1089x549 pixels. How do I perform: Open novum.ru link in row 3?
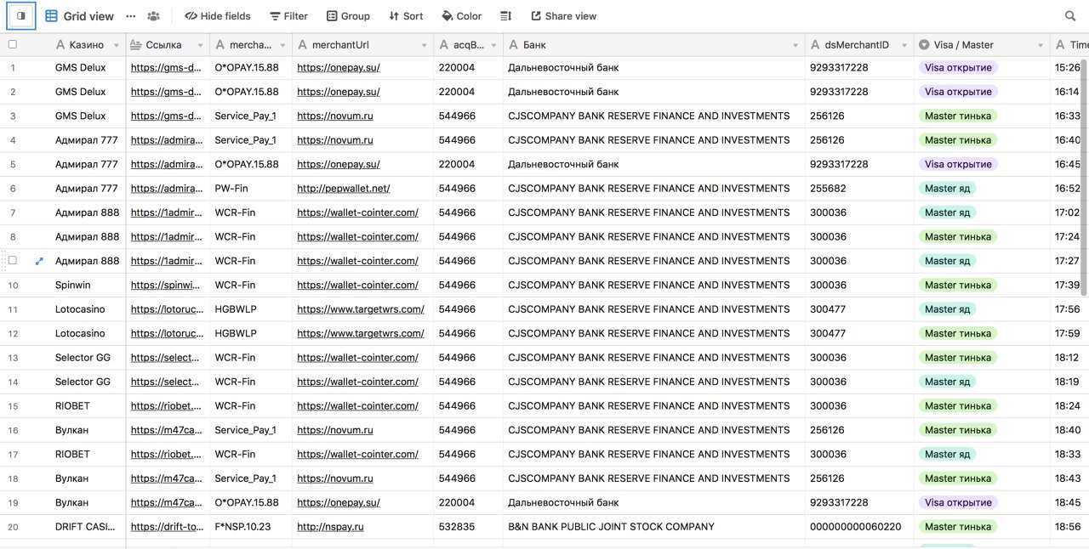[x=335, y=116]
